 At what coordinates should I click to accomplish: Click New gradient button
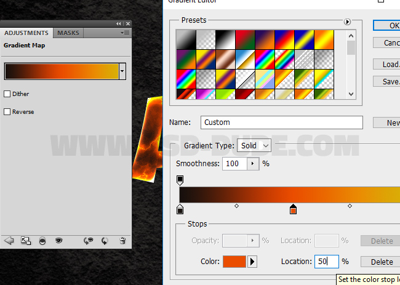pos(386,122)
